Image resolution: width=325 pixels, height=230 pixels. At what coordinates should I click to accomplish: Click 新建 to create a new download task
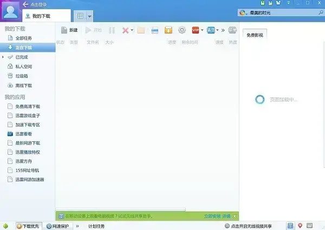[x=69, y=30]
